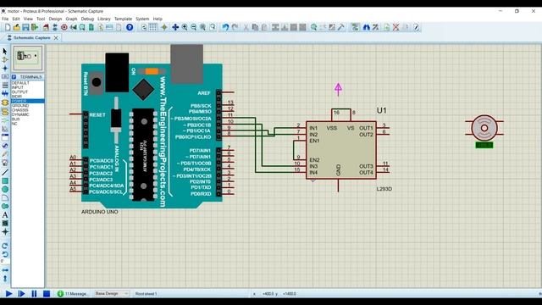Open the blue Help question mark icon
The height and width of the screenshot is (305, 542).
click(130, 27)
